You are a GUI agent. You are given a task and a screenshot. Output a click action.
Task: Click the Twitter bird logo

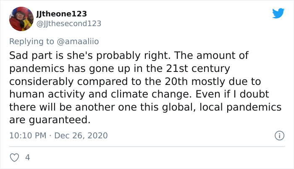click(x=278, y=13)
